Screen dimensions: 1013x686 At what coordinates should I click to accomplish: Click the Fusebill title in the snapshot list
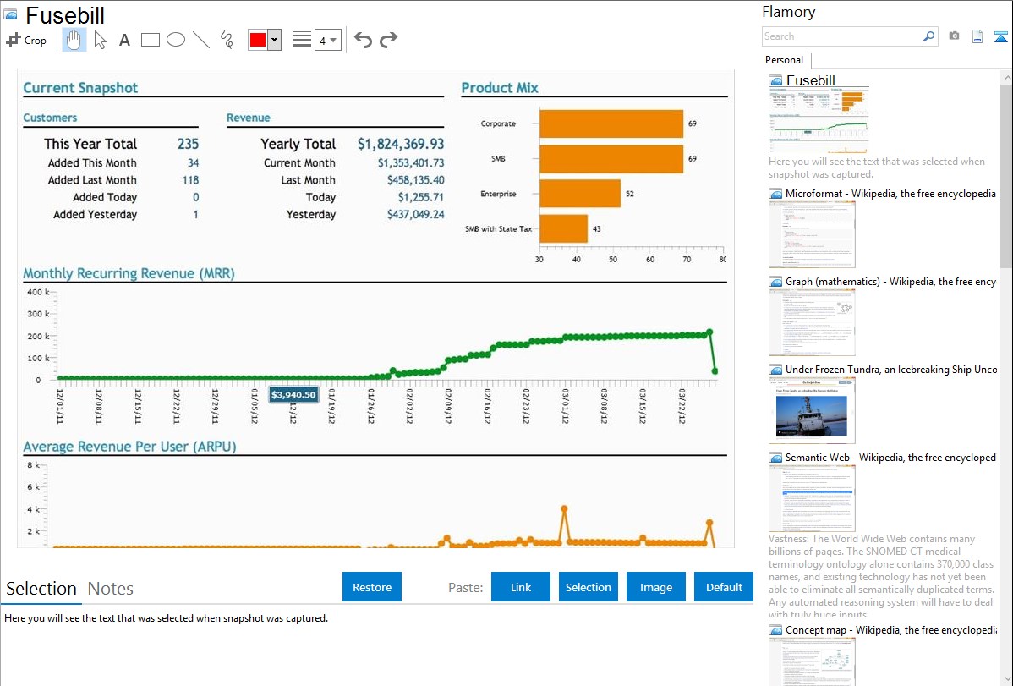click(x=811, y=81)
